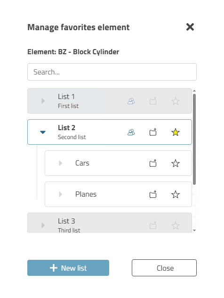The height and width of the screenshot is (298, 224).
Task: Toggle the favorite star for Planes
Action: (176, 194)
